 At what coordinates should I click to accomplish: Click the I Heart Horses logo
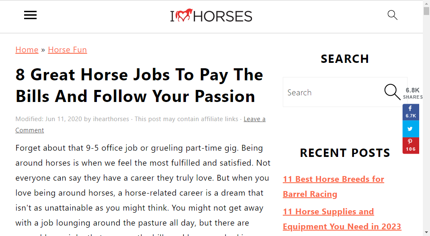pos(211,16)
